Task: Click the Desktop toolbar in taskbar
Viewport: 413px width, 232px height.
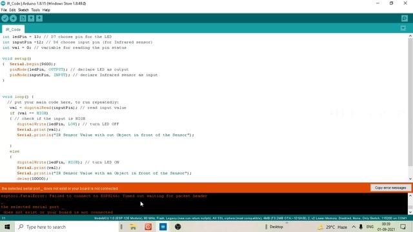Action: (276, 227)
